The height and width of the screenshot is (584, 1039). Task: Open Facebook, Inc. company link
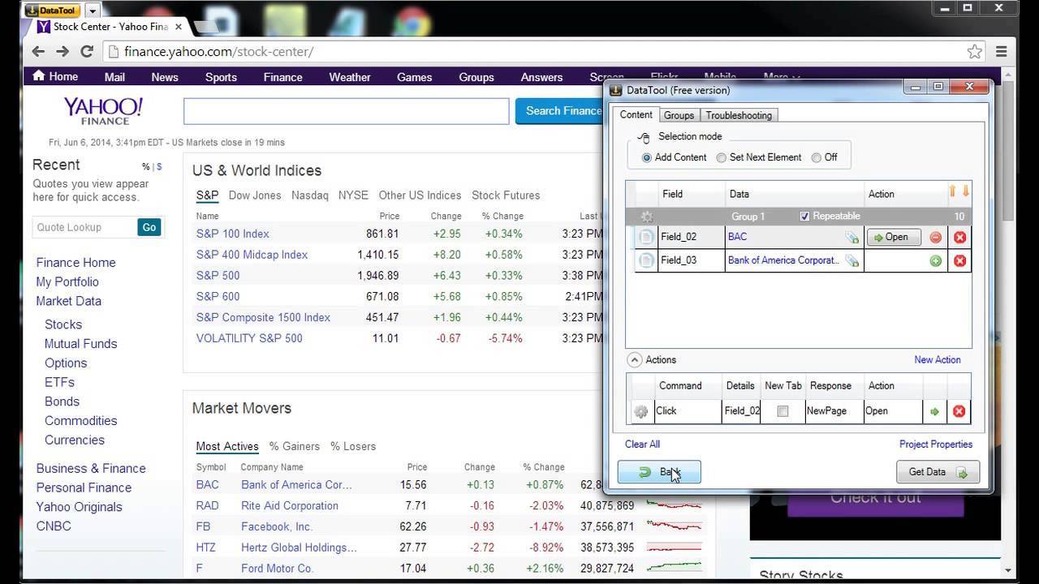pyautogui.click(x=277, y=526)
